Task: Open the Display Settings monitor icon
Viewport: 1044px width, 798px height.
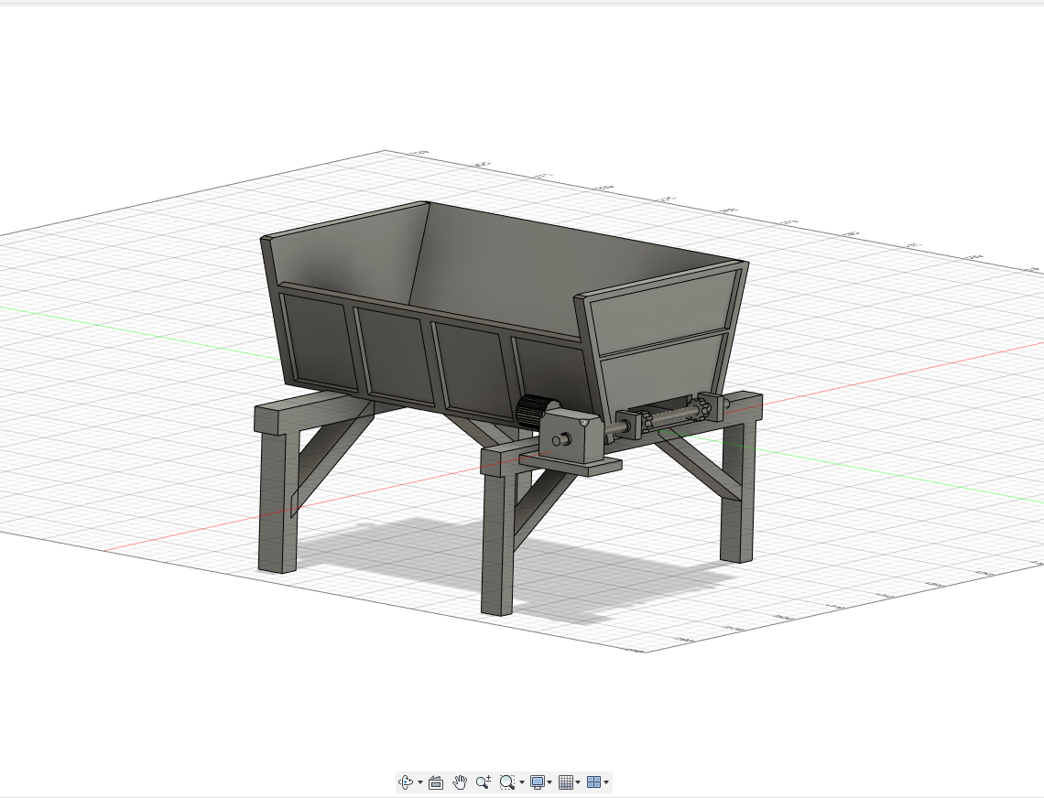Action: click(538, 782)
